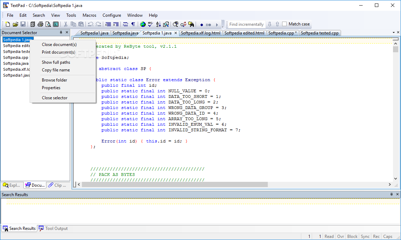The image size is (401, 240).
Task: Close the Search Results panel
Action: (x=398, y=194)
